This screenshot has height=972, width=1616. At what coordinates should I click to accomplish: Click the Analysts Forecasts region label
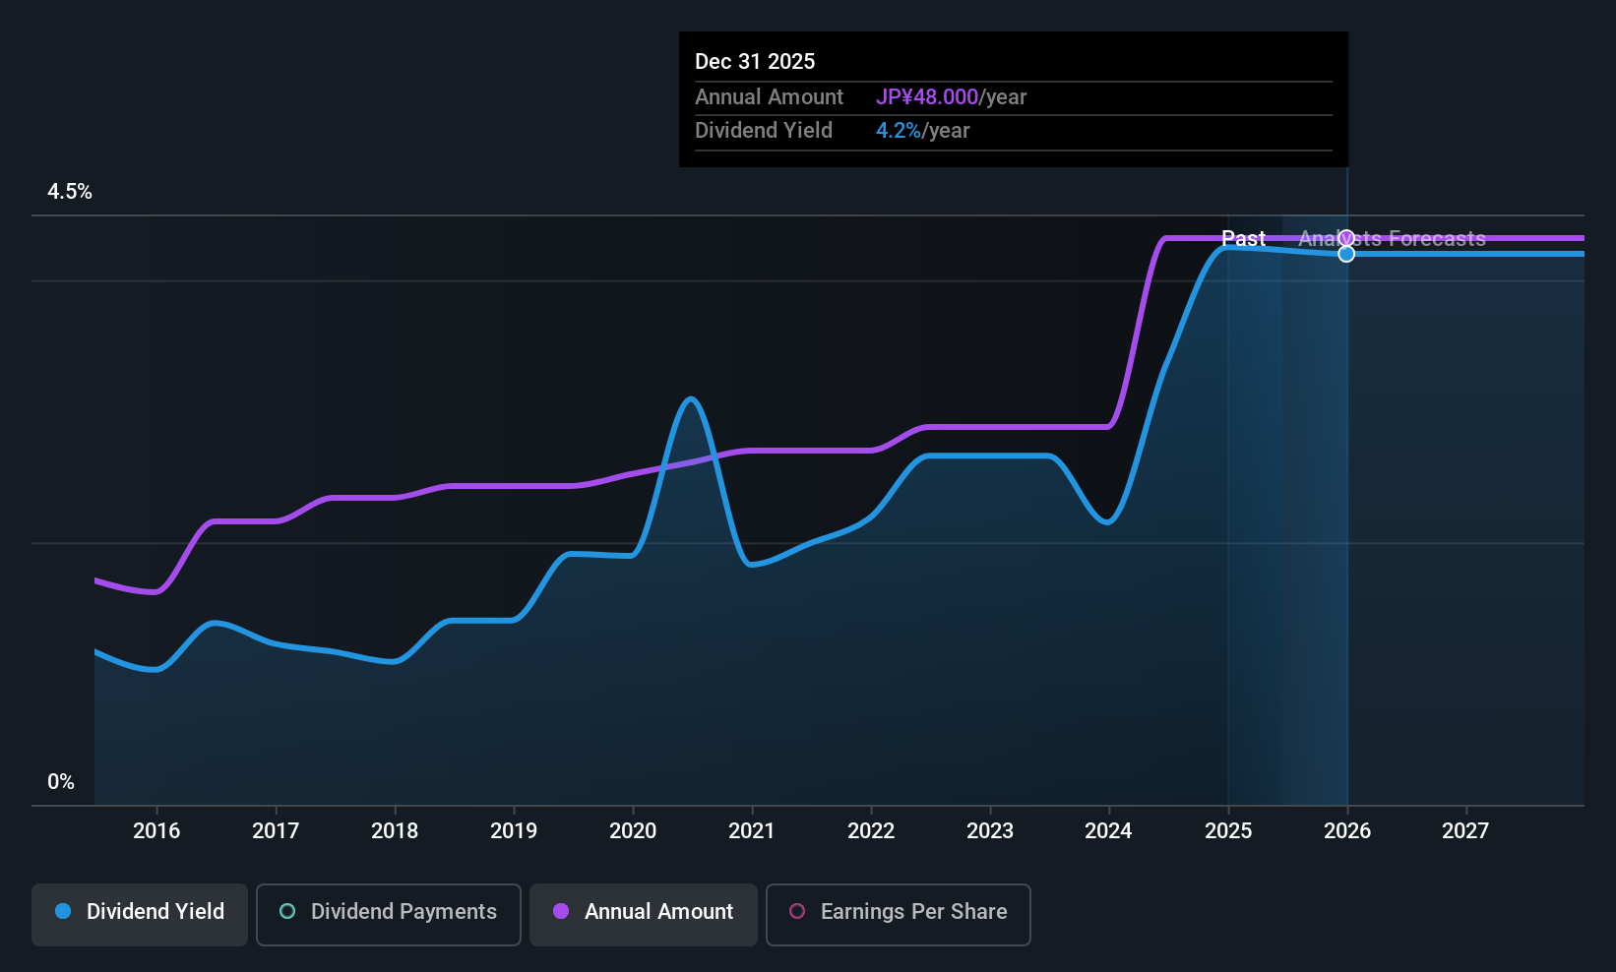(x=1392, y=238)
